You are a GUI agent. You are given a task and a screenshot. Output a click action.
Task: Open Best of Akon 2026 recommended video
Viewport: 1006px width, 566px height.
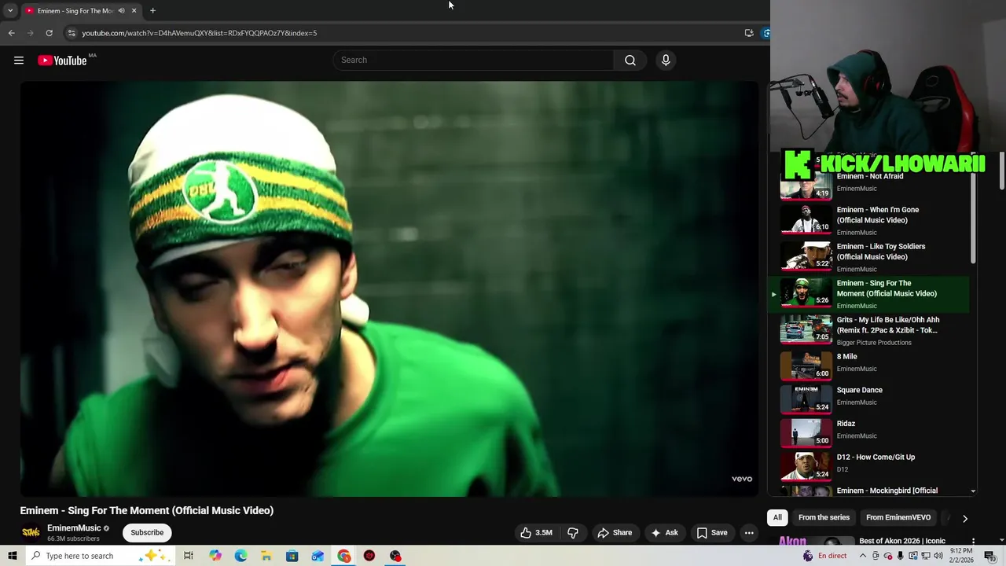pyautogui.click(x=902, y=541)
